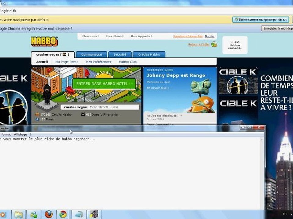Open the Format menu in Notepad
Image resolution: width=293 pixels, height=219 pixels.
[x=6, y=134]
